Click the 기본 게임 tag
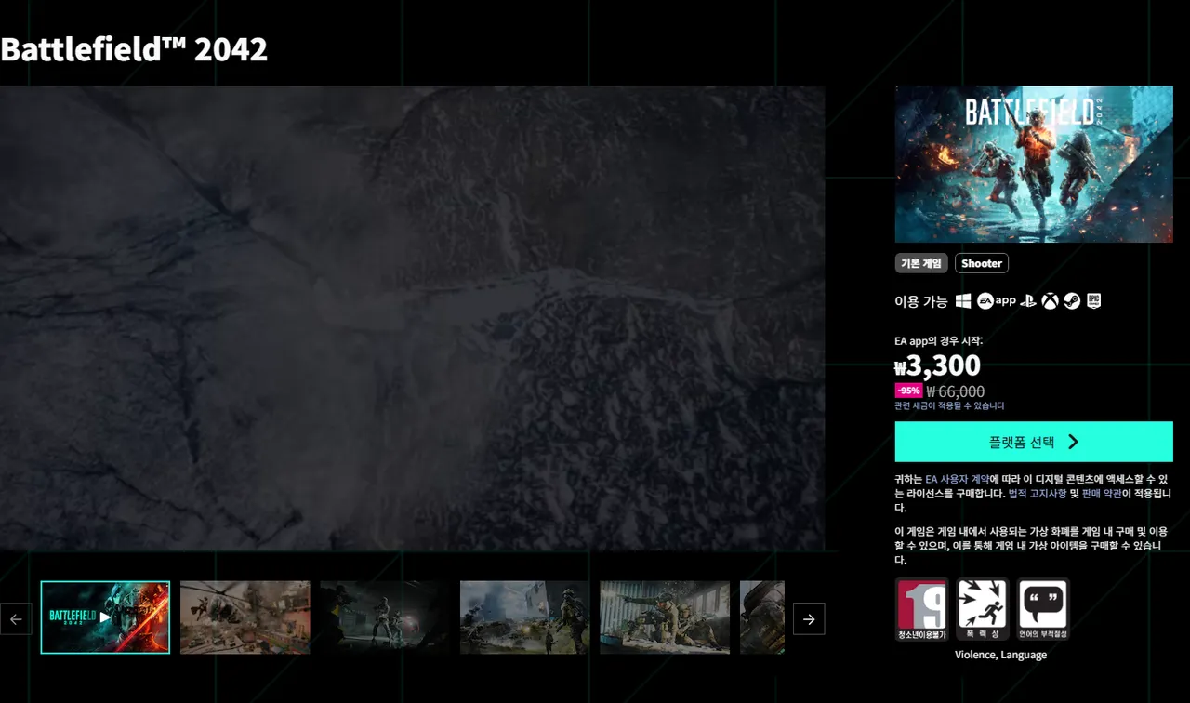This screenshot has width=1190, height=703. (x=921, y=263)
